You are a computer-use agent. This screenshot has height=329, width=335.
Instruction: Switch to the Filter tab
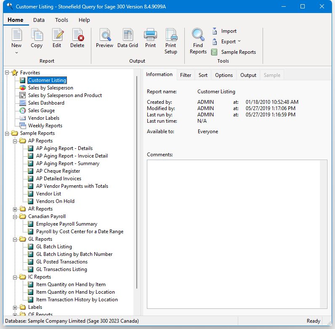click(x=186, y=75)
